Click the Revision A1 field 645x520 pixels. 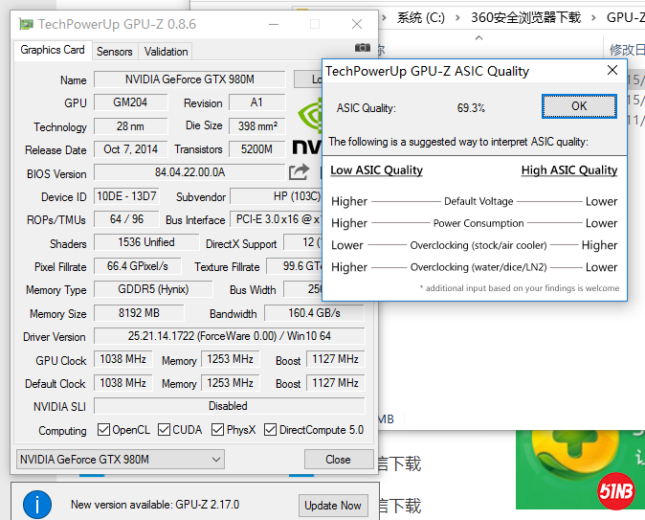[256, 102]
